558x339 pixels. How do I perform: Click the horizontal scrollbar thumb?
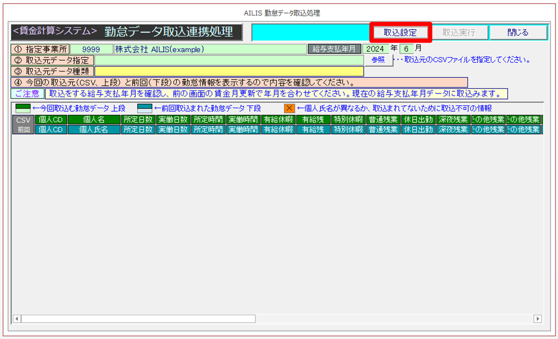138,319
